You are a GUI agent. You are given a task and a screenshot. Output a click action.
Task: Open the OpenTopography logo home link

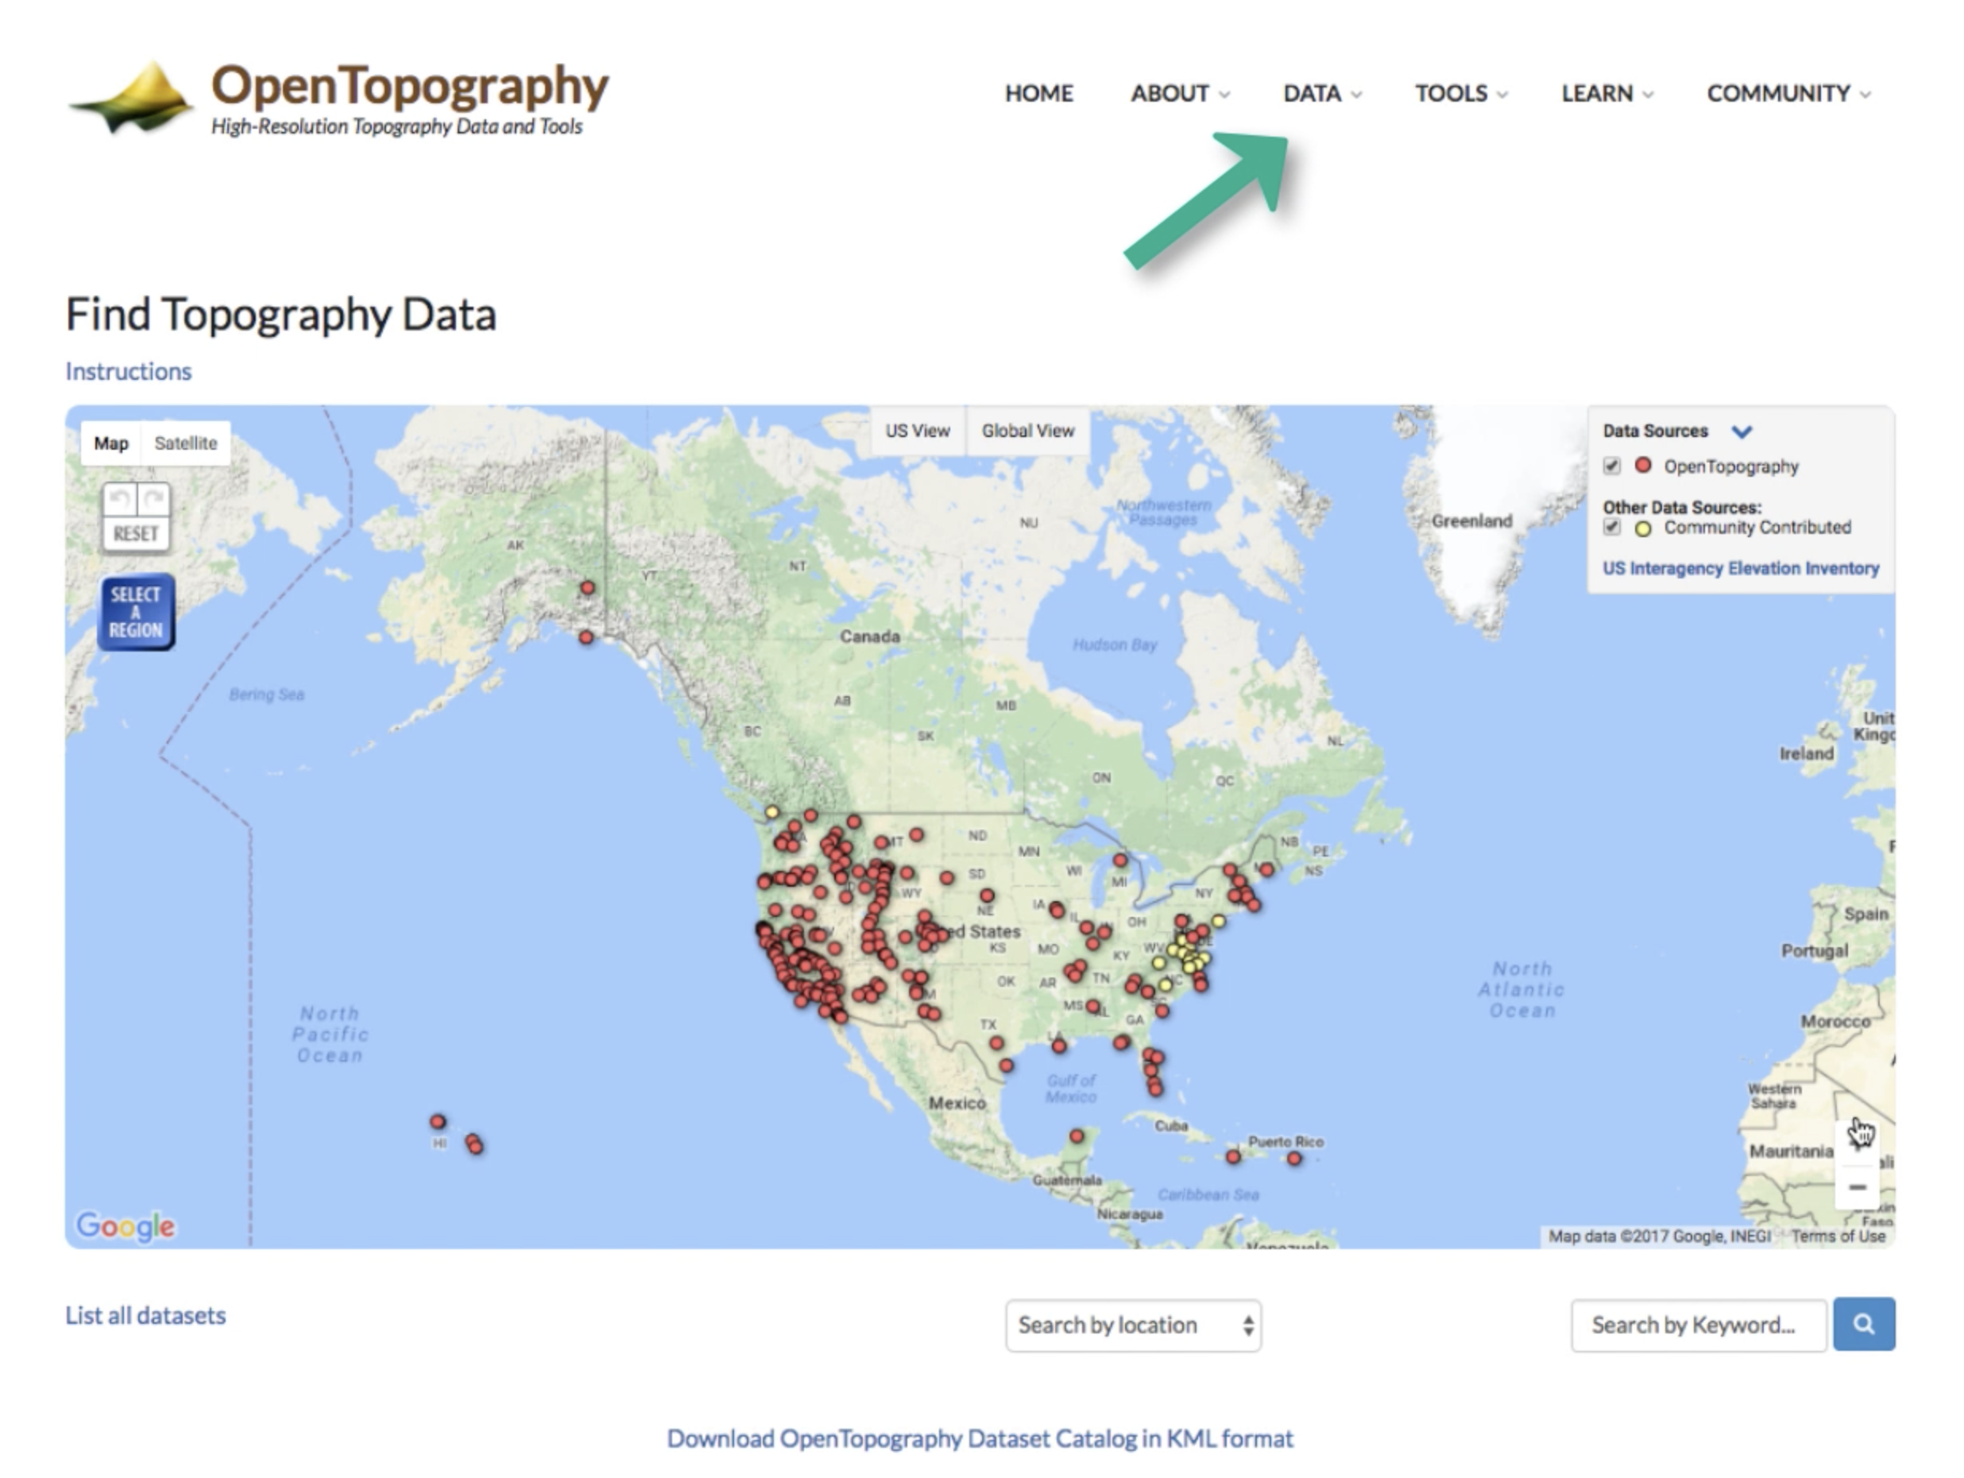pos(339,99)
